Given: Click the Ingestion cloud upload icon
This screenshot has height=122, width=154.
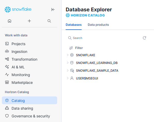Looking at the screenshot, I should (7, 51).
